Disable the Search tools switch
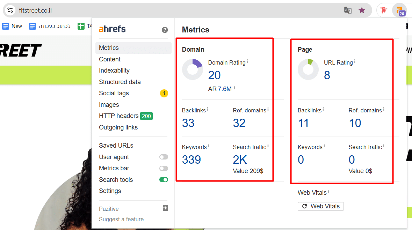 click(x=164, y=180)
